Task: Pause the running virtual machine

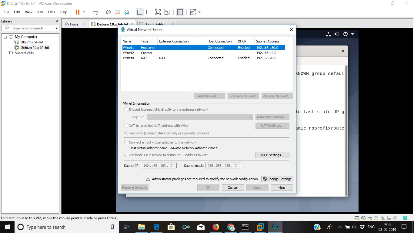Action: [x=77, y=12]
